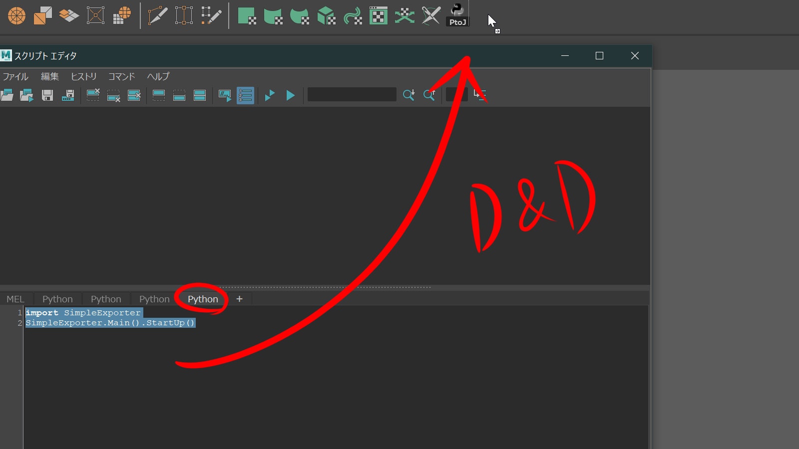The height and width of the screenshot is (449, 799).
Task: Open a script file with the open folder icon
Action: (x=7, y=95)
